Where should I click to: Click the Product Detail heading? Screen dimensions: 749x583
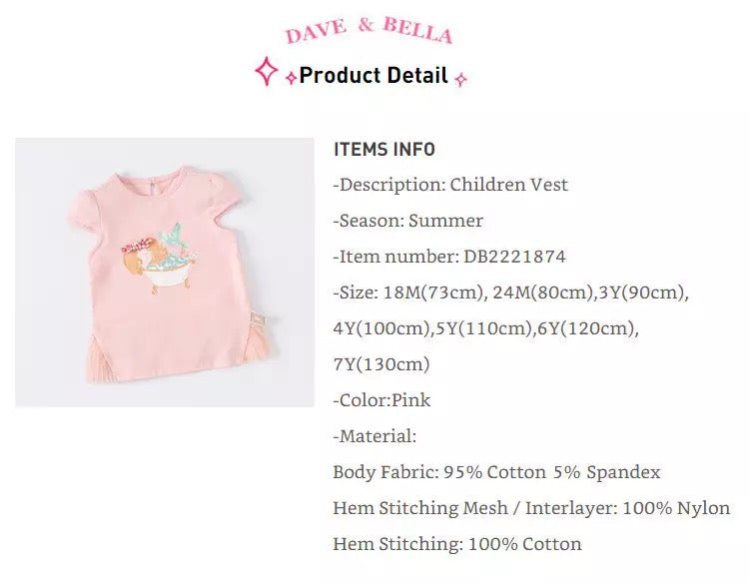[374, 76]
